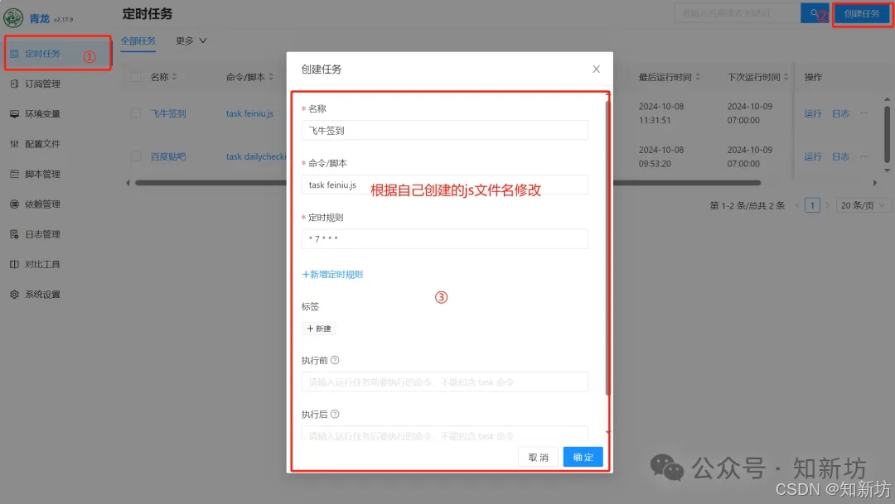This screenshot has height=504, width=895.
Task: Sort by the 最后运行时间 column arrows
Action: 698,77
